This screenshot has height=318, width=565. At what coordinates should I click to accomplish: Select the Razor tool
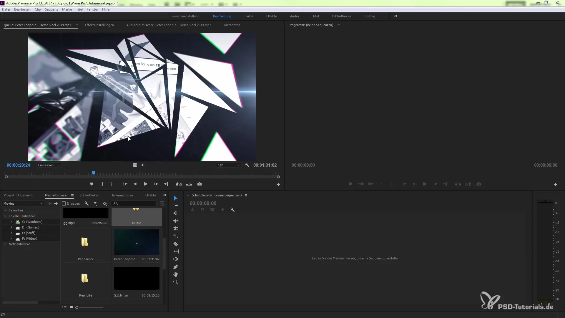pyautogui.click(x=176, y=244)
